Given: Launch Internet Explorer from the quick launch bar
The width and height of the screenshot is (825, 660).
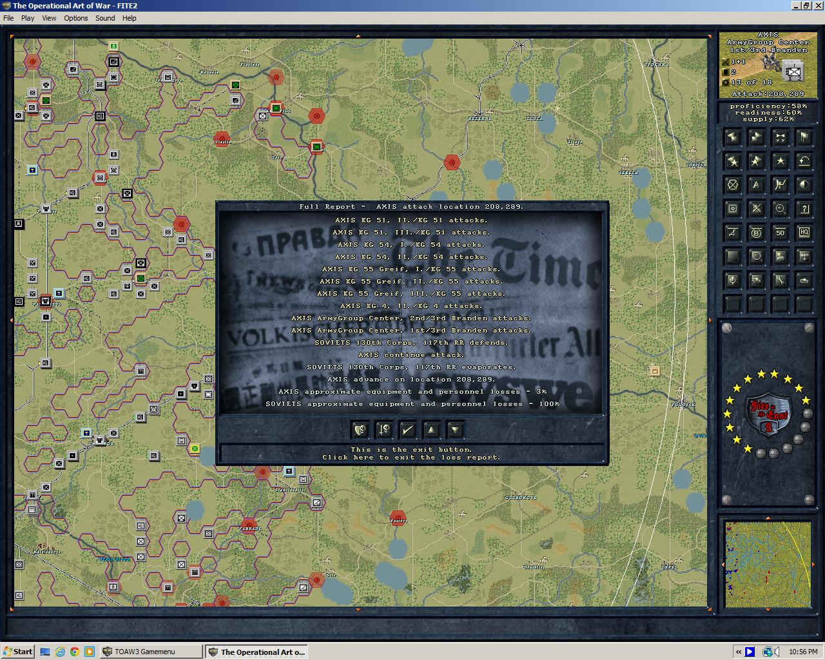Looking at the screenshot, I should 60,652.
